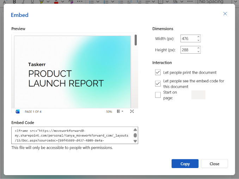Click the Embed dialog title
Image resolution: width=239 pixels, height=179 pixels.
20,15
